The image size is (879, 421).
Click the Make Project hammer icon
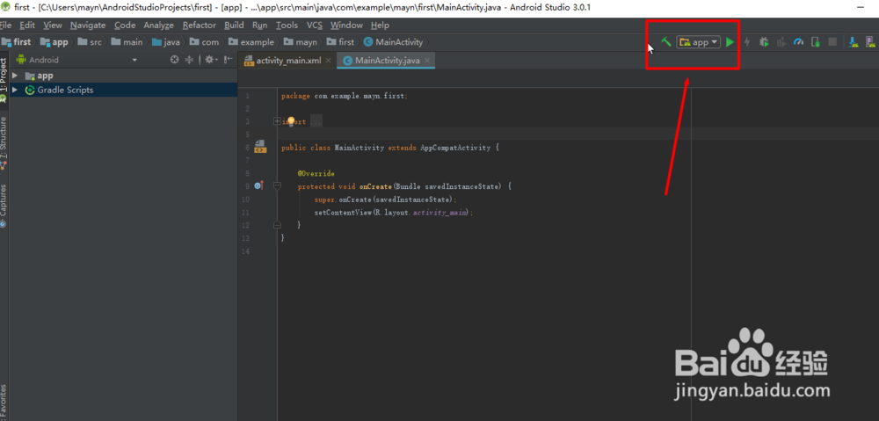[666, 42]
